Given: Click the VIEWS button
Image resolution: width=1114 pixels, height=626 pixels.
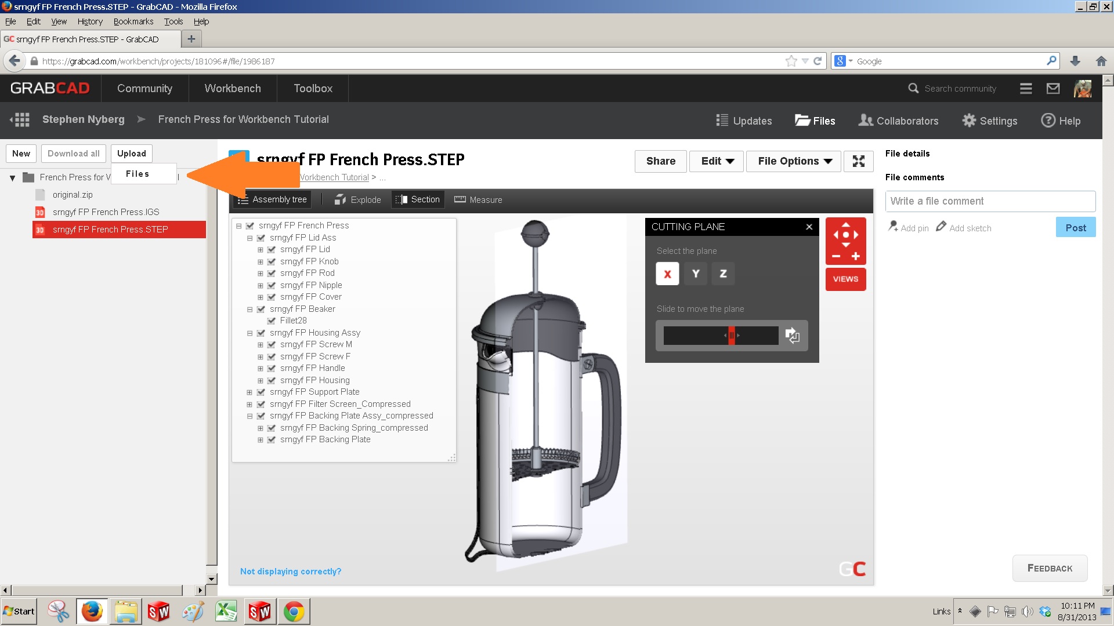Looking at the screenshot, I should [x=845, y=279].
